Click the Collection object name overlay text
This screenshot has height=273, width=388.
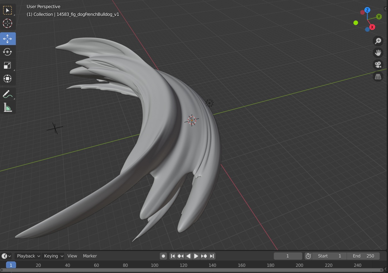[73, 14]
